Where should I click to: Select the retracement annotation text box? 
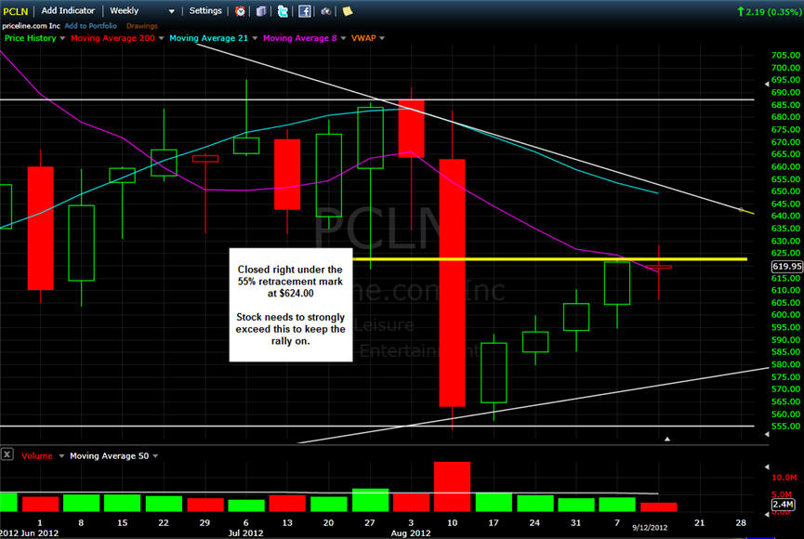click(x=291, y=305)
